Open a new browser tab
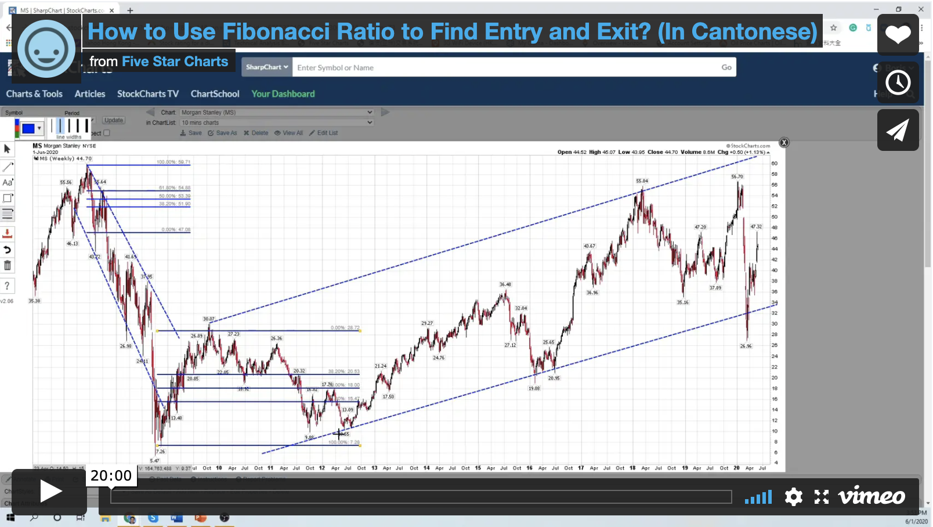 [x=130, y=10]
